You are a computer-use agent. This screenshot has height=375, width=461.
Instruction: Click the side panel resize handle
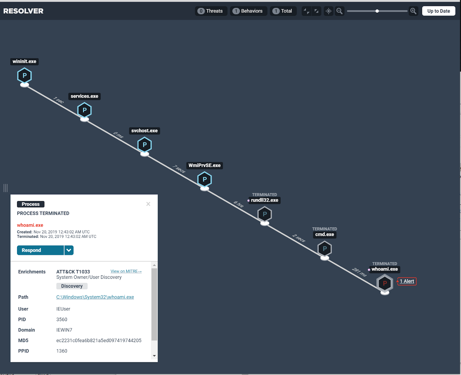[x=5, y=188]
